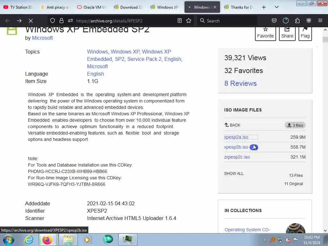Click the Search box in the toolbar

tap(227, 21)
